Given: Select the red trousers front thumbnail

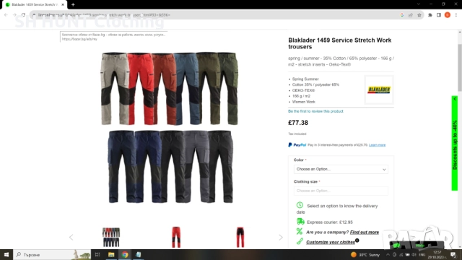Looking at the screenshot, I should (176, 237).
